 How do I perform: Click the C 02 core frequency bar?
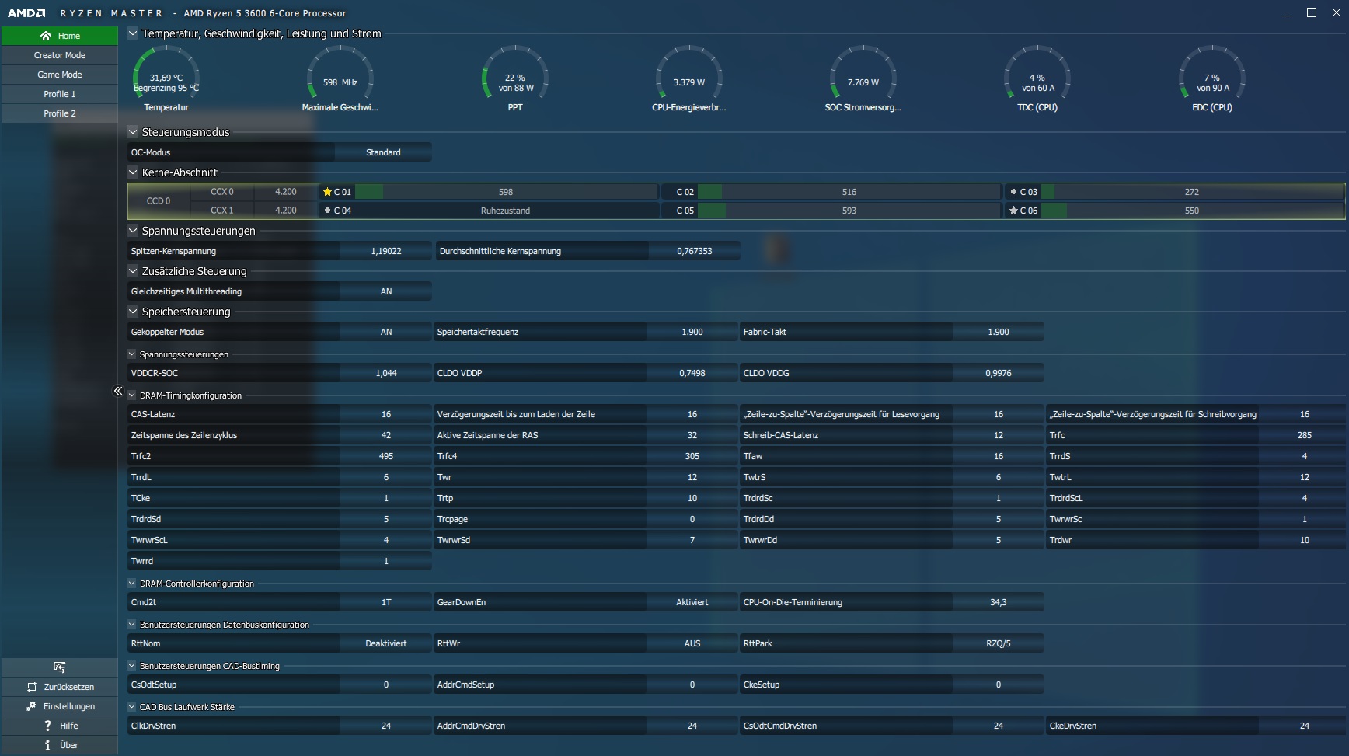849,192
